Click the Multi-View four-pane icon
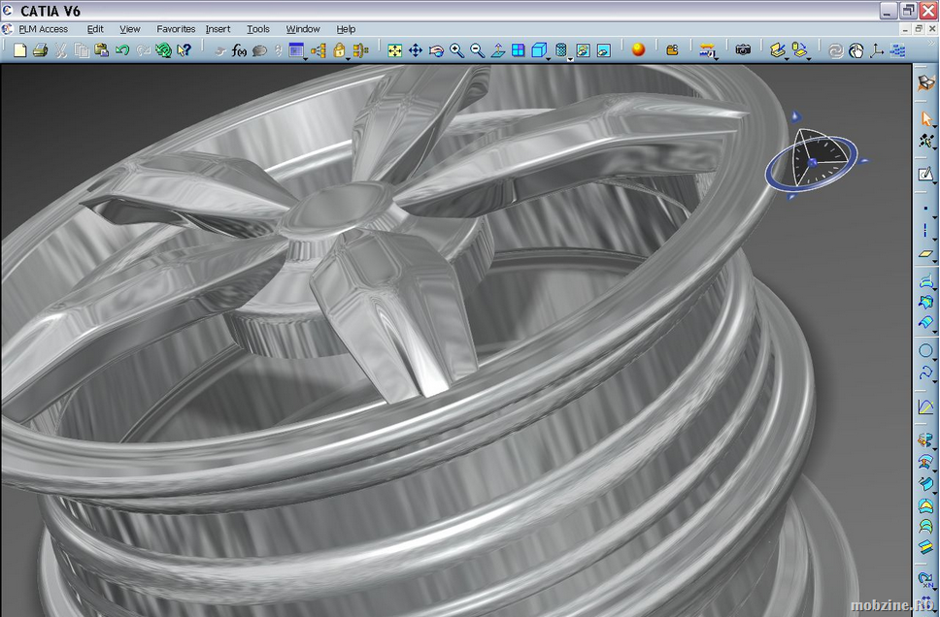Screen dimensions: 940x617 click(518, 50)
